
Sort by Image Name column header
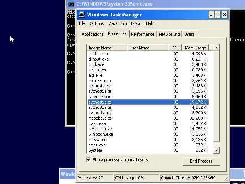click(107, 48)
